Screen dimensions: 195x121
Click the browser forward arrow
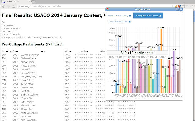point(9,6)
